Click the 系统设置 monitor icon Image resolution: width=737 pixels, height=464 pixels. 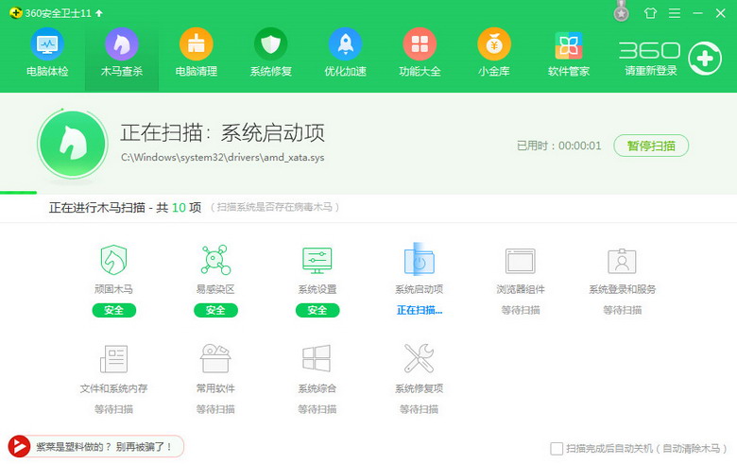317,261
